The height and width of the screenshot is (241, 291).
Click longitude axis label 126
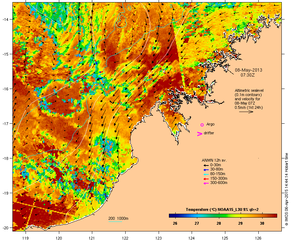[258, 238]
